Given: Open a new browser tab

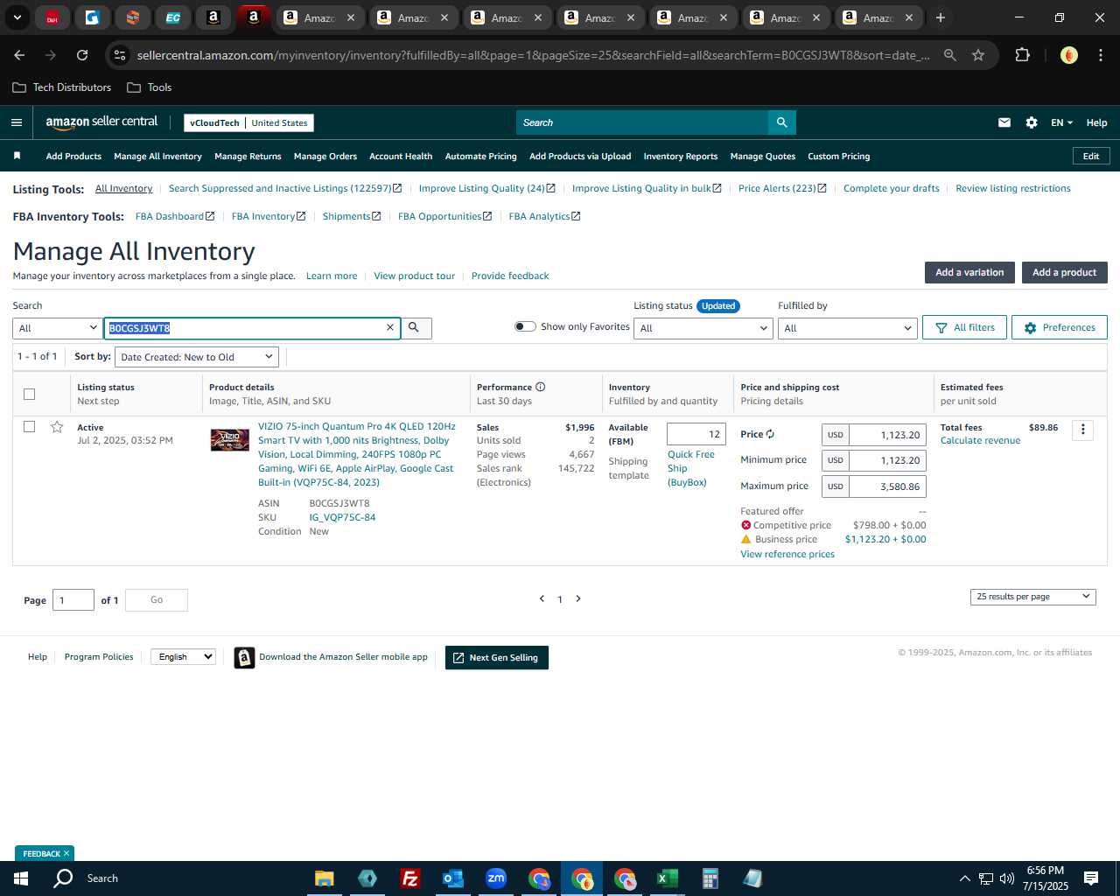Looking at the screenshot, I should 941,17.
